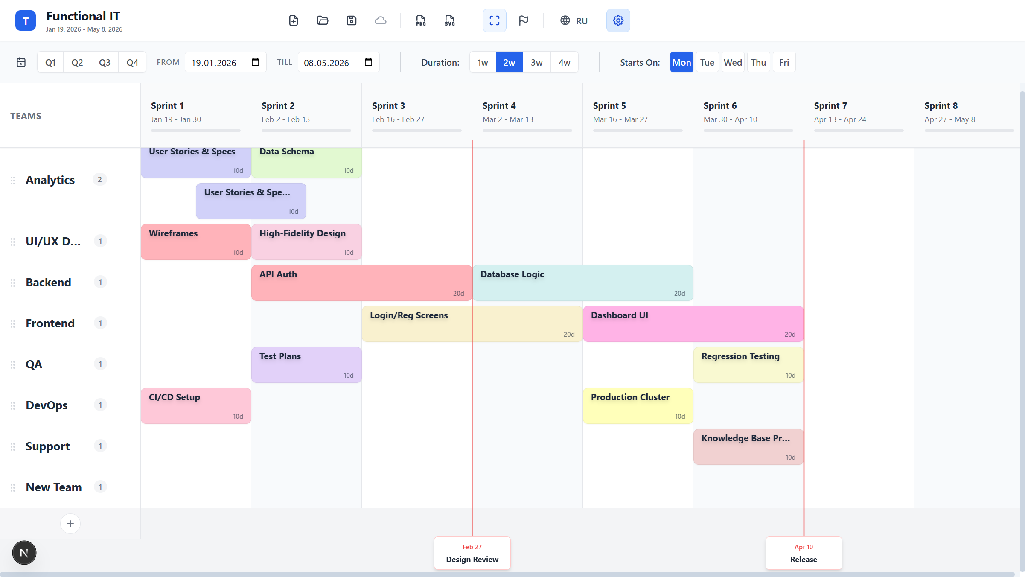This screenshot has height=577, width=1025.
Task: Set sprint duration to 1w
Action: tap(483, 62)
